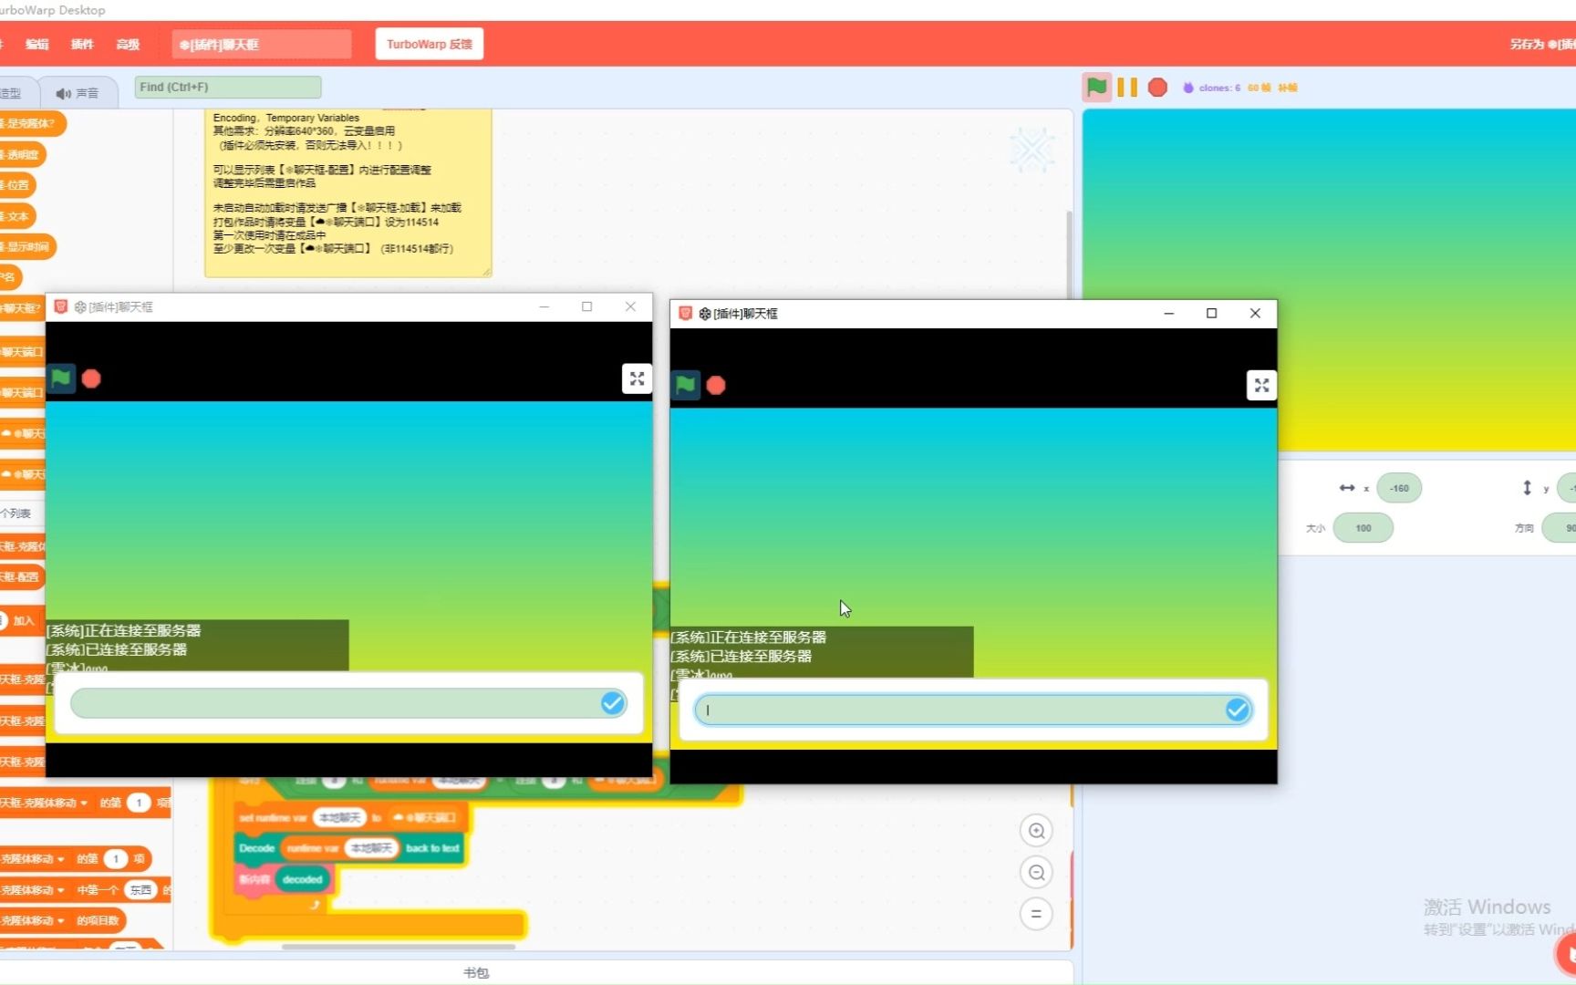Select the 是克隆体? palette block

(x=32, y=123)
